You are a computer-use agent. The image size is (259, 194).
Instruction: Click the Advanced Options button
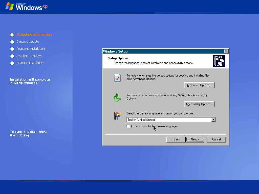click(199, 85)
